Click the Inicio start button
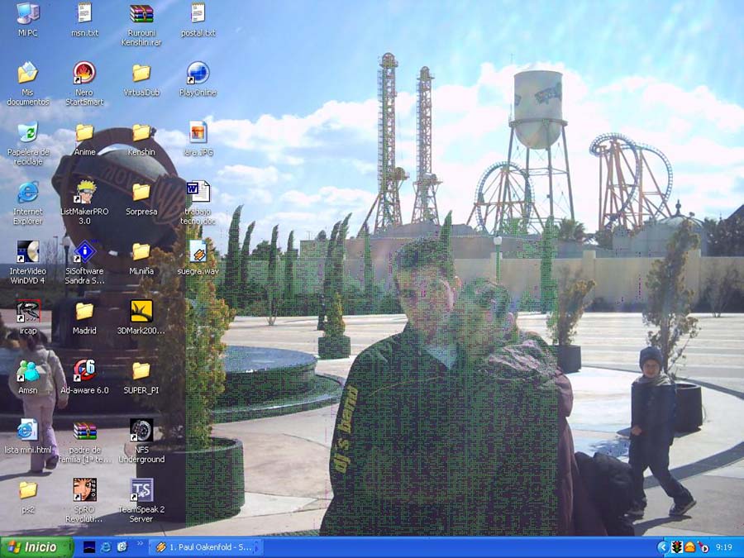The height and width of the screenshot is (558, 744). [36, 547]
